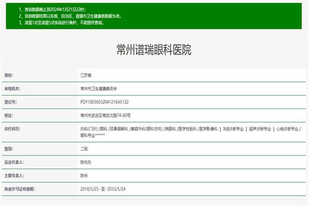Click 耳鼻咽喉科 in the departments list

119,129
